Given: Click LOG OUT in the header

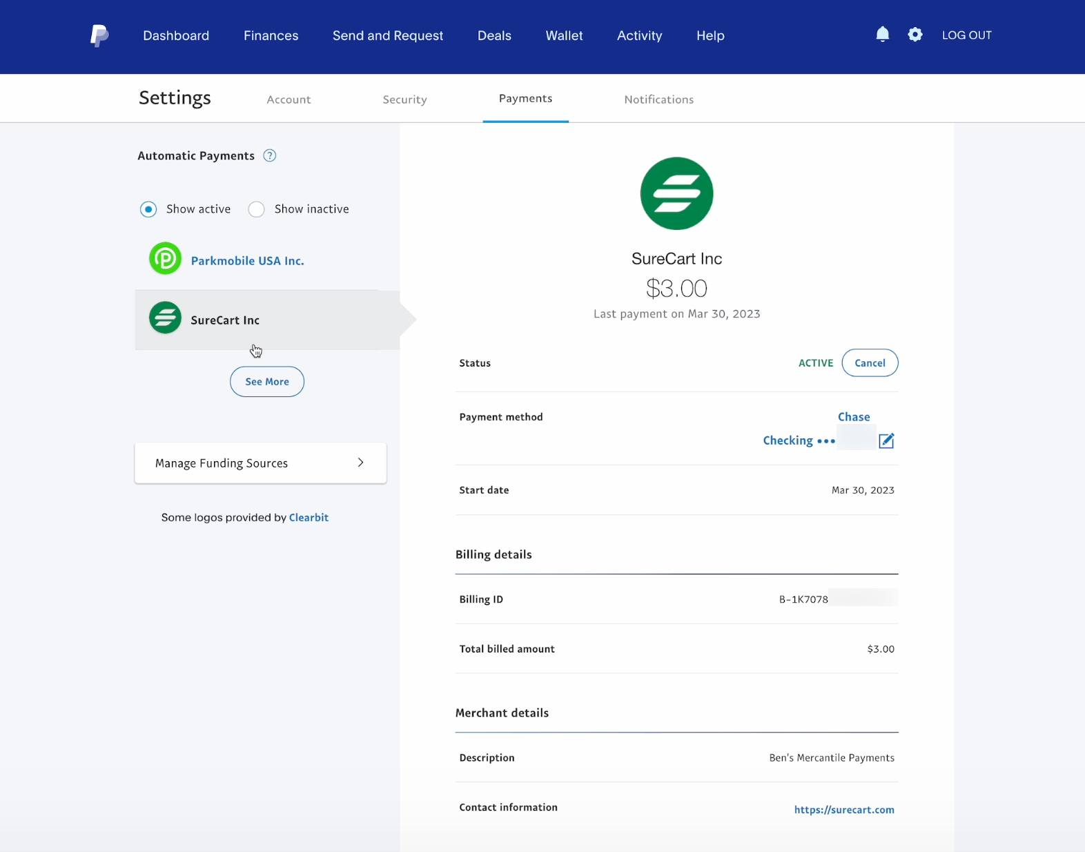Looking at the screenshot, I should click(x=966, y=35).
